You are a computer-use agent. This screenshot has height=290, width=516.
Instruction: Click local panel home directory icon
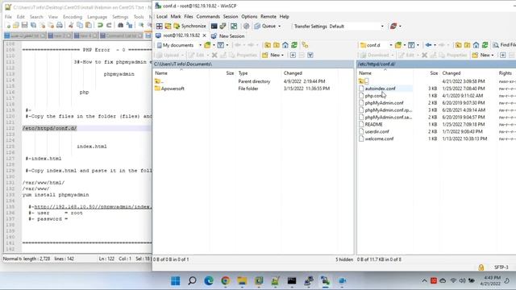tap(285, 45)
